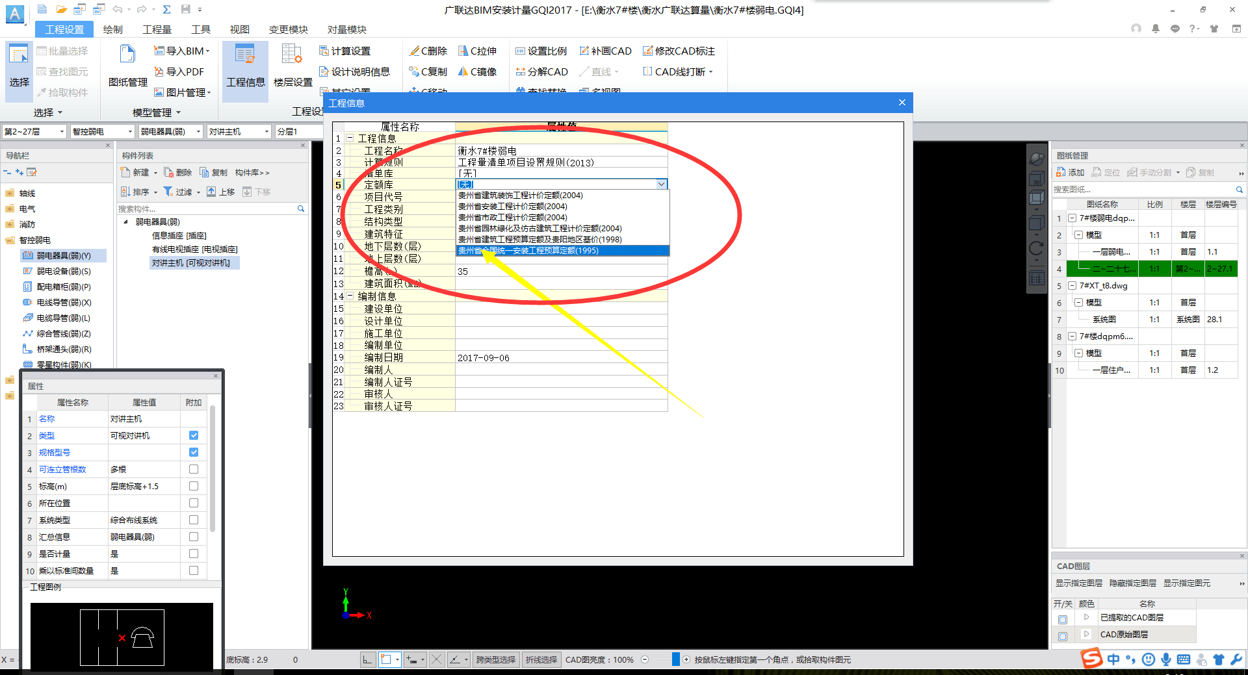This screenshot has width=1248, height=675.
Task: Click 添加 in drawing management panel
Action: (x=1071, y=172)
